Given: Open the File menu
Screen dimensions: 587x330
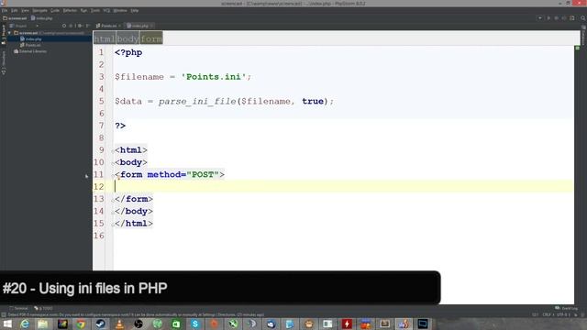Looking at the screenshot, I should [5, 10].
